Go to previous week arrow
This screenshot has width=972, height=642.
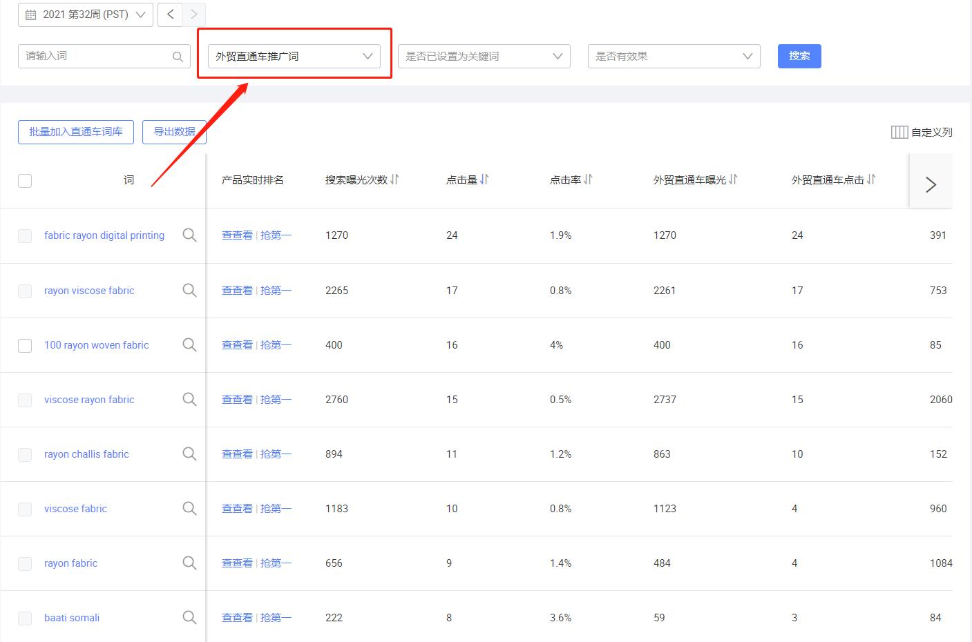pos(170,14)
